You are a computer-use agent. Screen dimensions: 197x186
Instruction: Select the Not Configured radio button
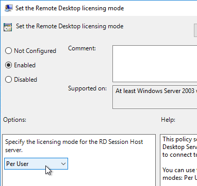pyautogui.click(x=8, y=51)
